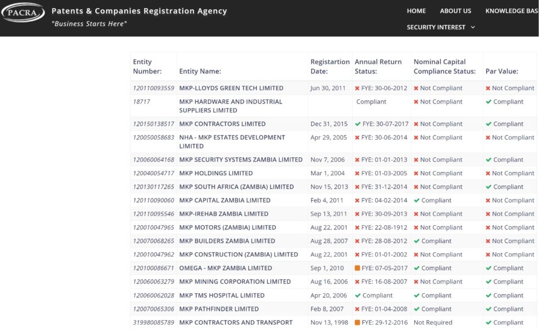Viewport: 539px width, 330px height.
Task: Click par value green check for MKP SOUTH AFRICA
Action: tap(488, 187)
